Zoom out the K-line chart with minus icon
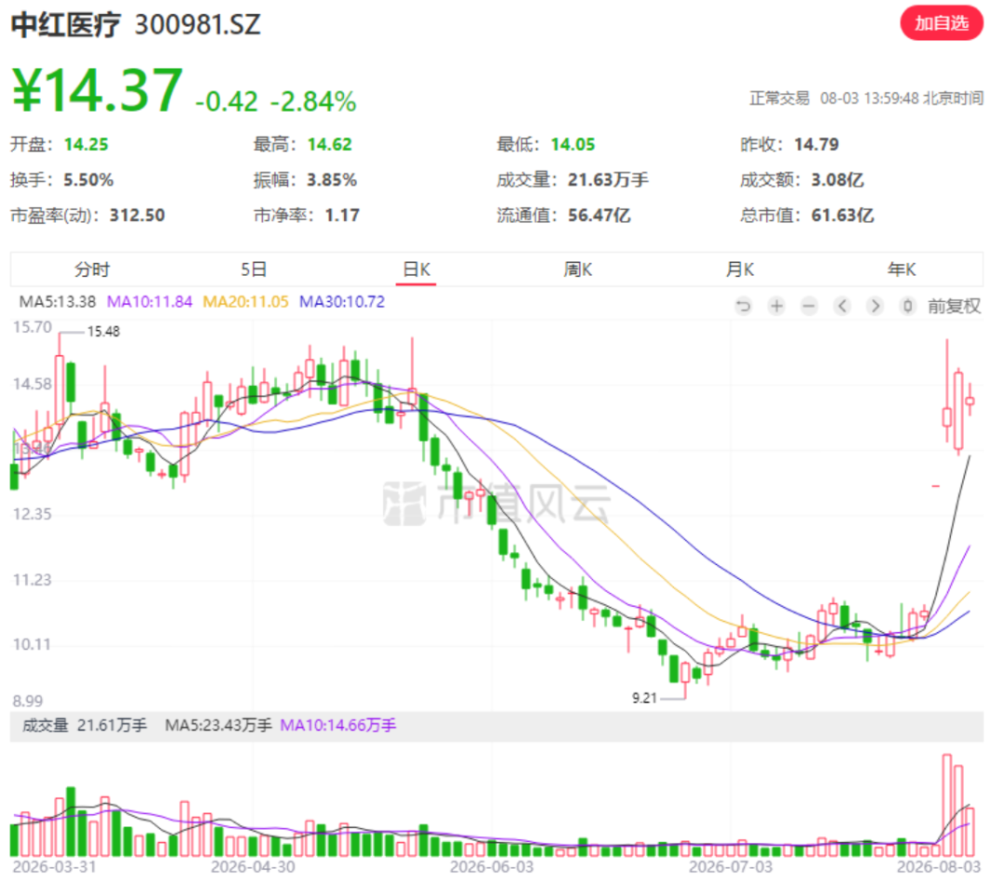Image resolution: width=1004 pixels, height=882 pixels. [x=810, y=306]
